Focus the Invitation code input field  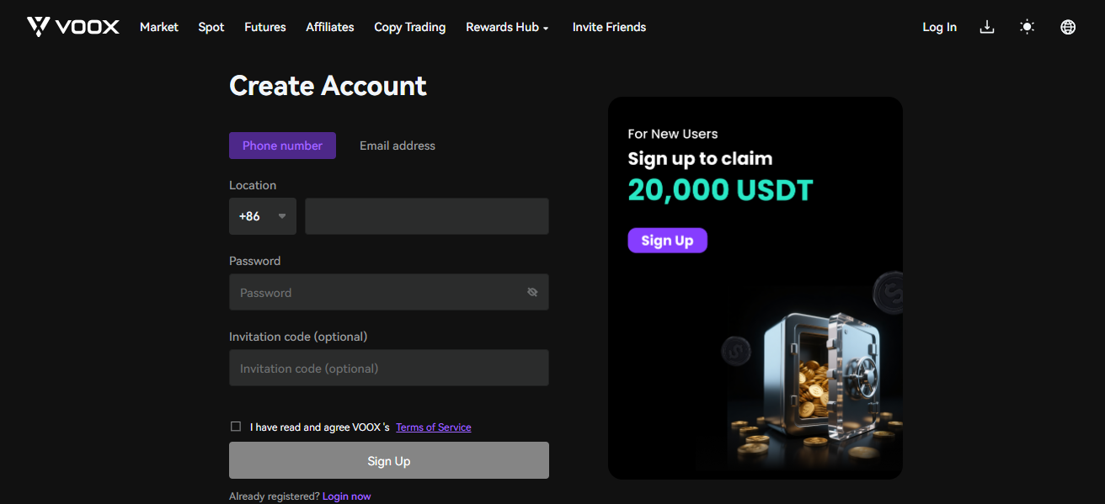click(388, 368)
